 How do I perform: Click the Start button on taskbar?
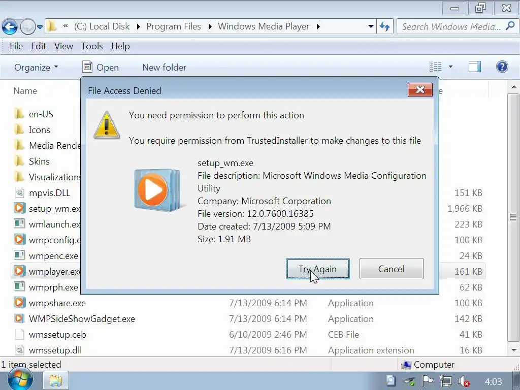point(20,380)
